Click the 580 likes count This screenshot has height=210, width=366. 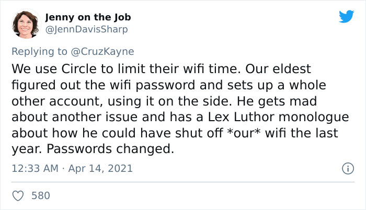[x=41, y=196]
